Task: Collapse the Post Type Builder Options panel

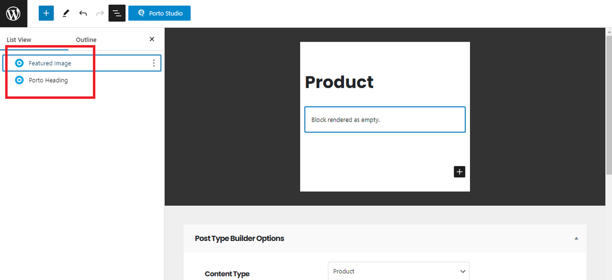Action: 576,239
